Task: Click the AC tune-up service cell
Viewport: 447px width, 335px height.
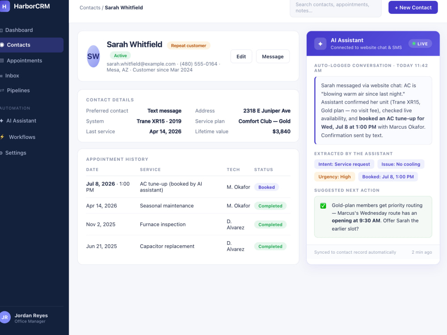Action: [x=171, y=187]
